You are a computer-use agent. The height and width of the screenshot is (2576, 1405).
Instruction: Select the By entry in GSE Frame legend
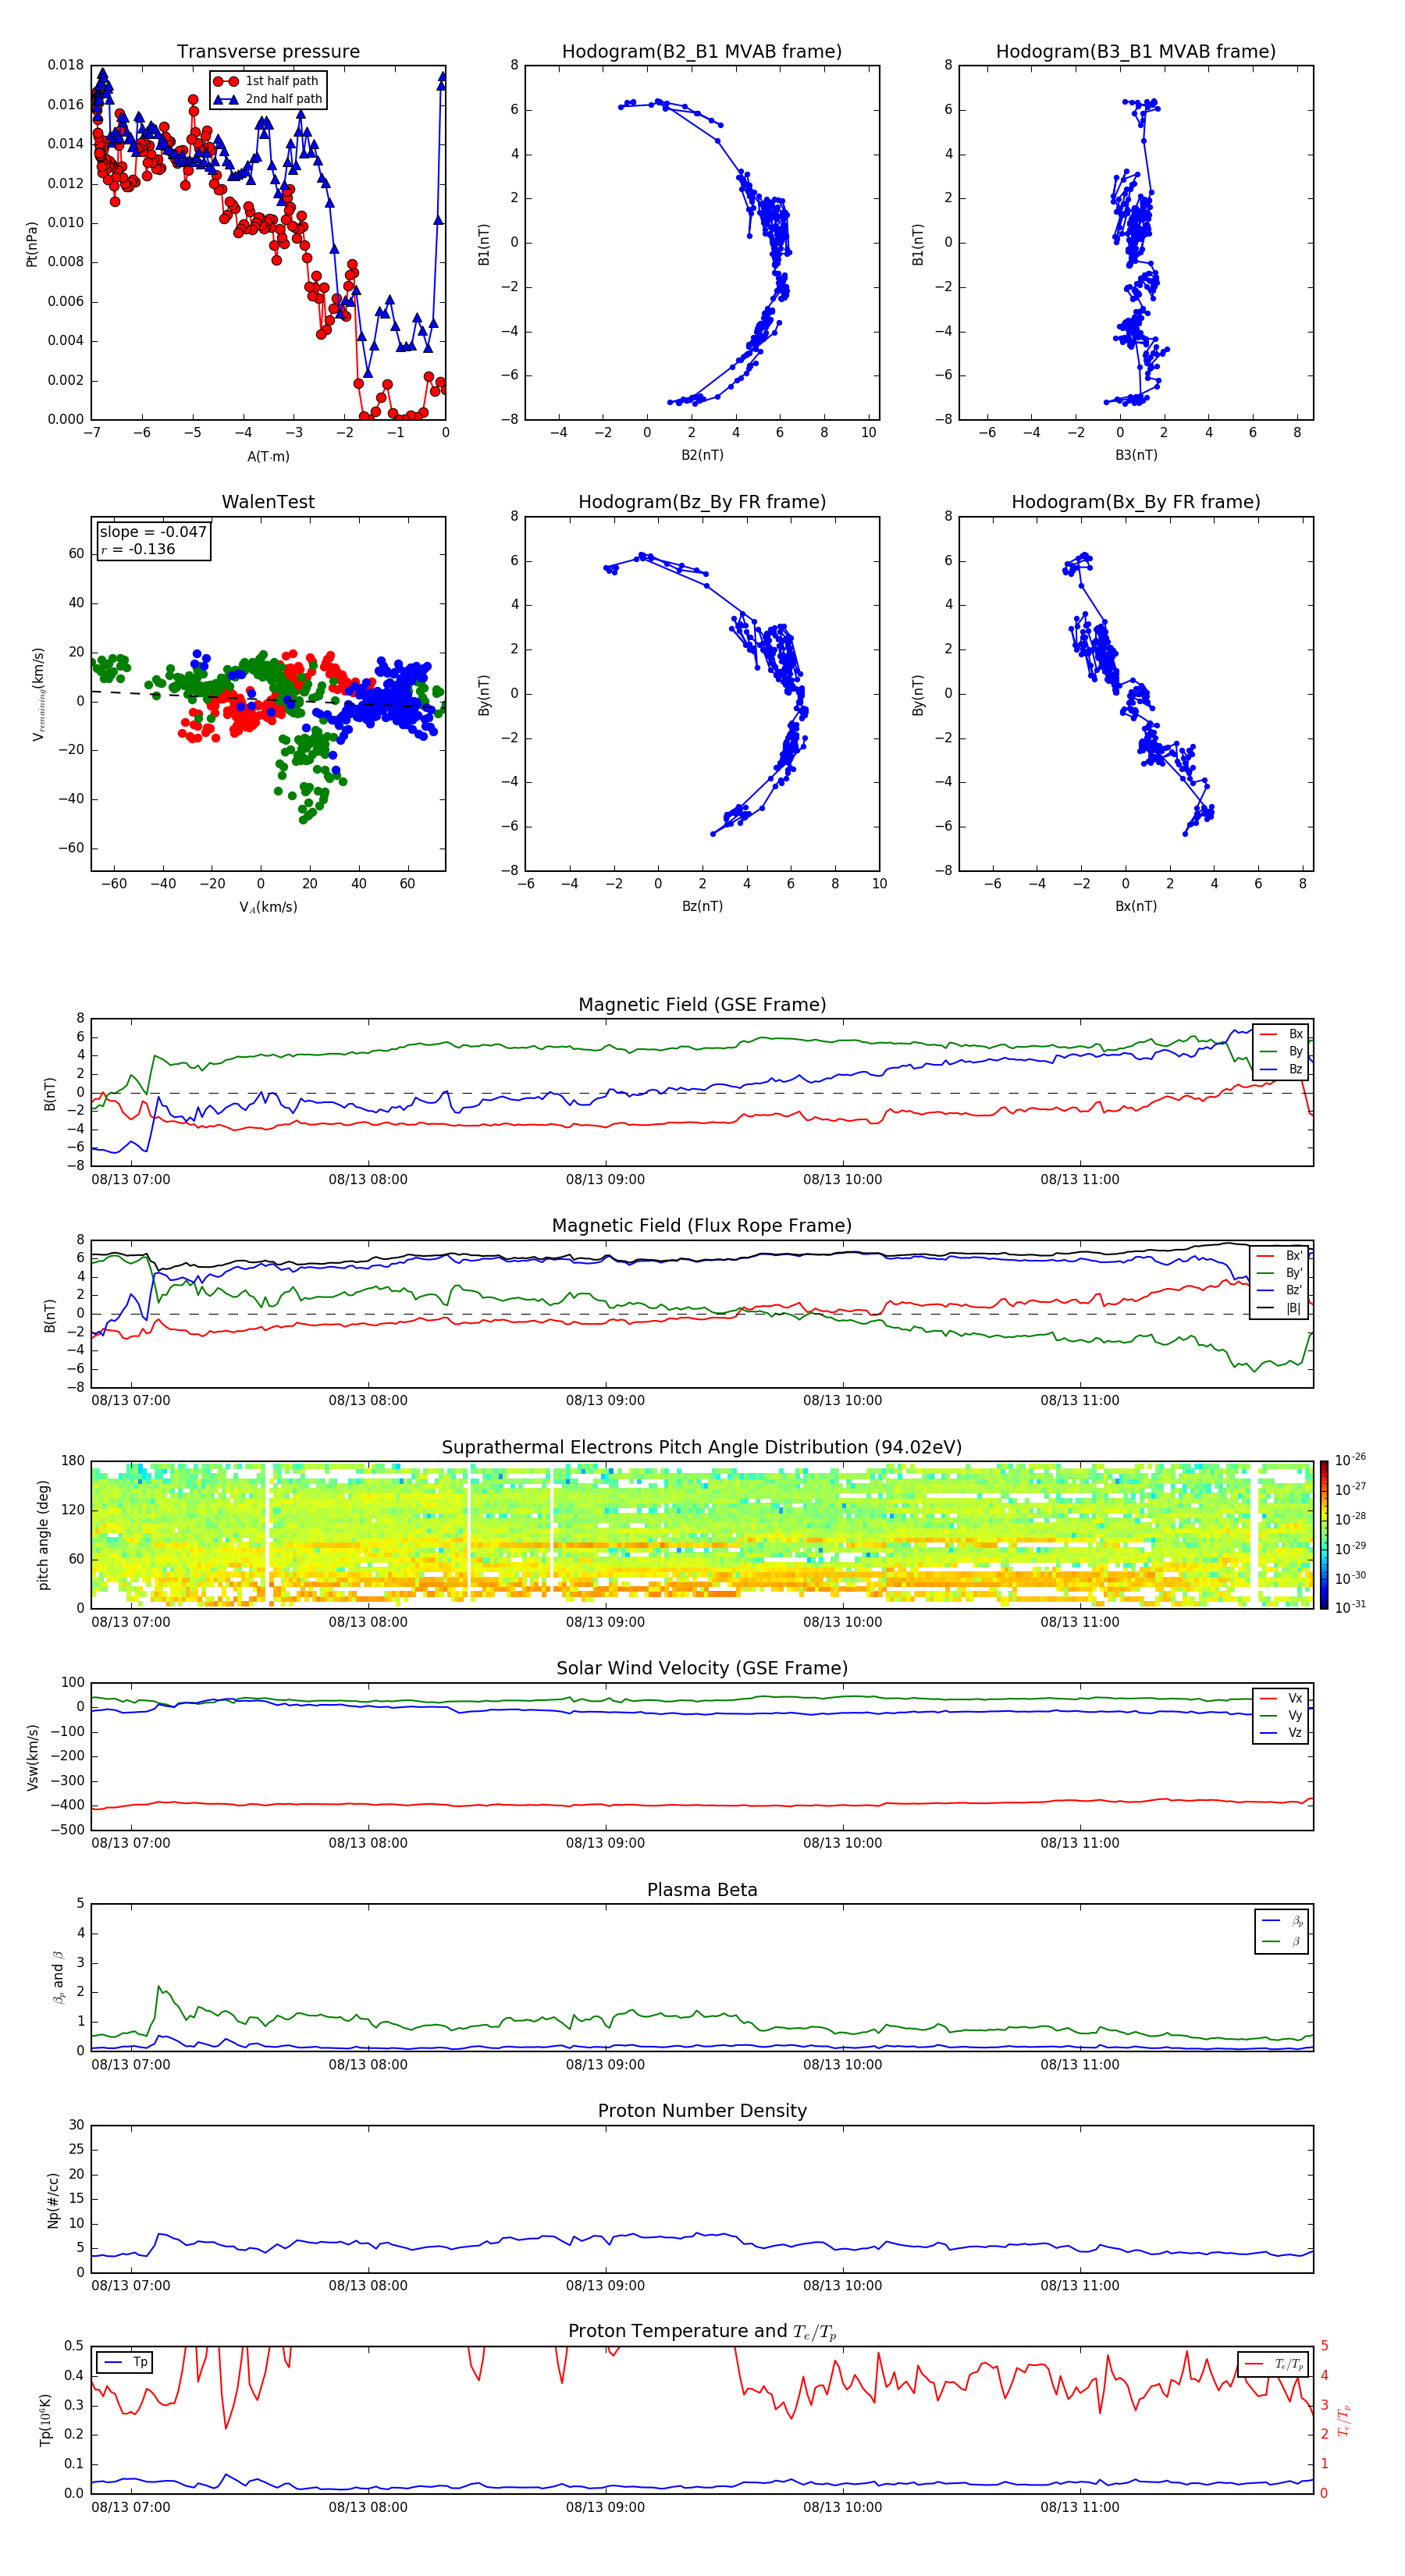click(1281, 1051)
